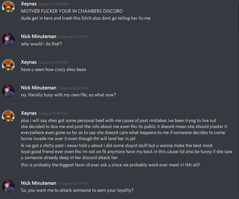Click the message "why would i do that?"
The width and height of the screenshot is (239, 199).
click(x=42, y=44)
